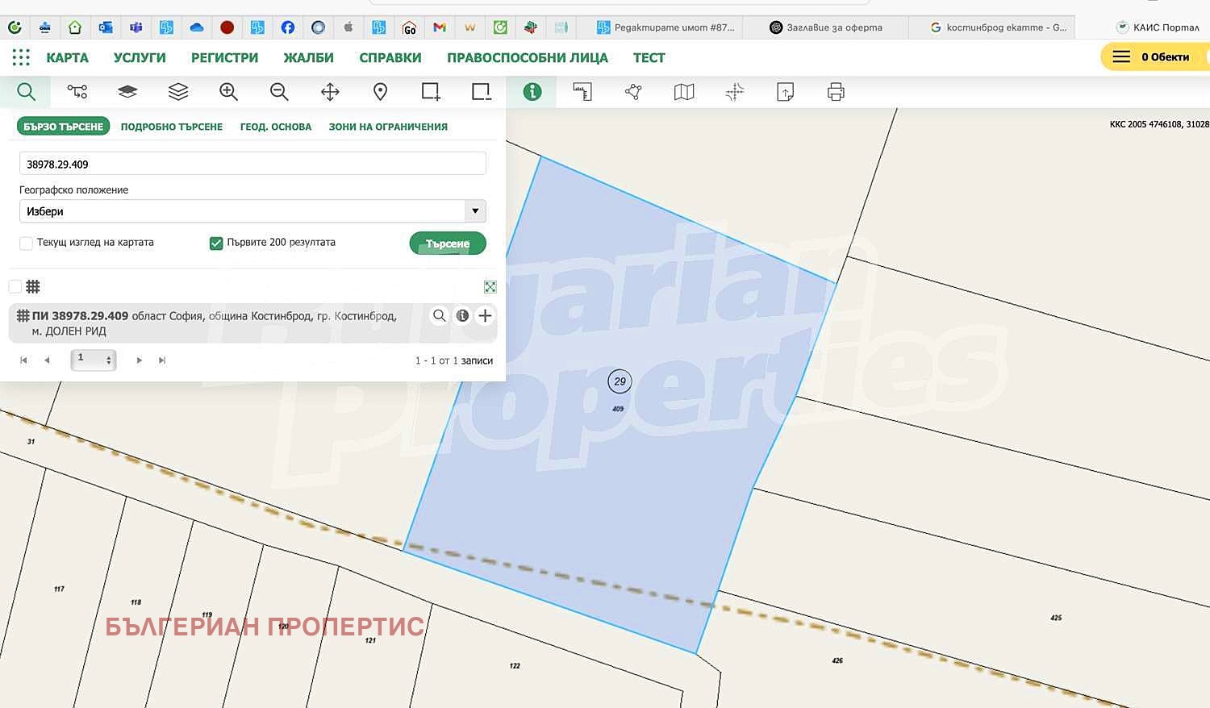Select the ruler measurement tool
The width and height of the screenshot is (1210, 708).
(582, 92)
